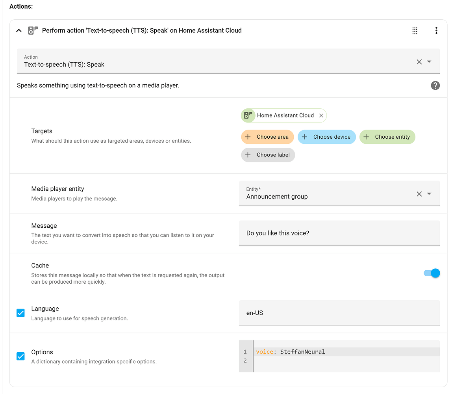Open the Media player entity dropdown
This screenshot has height=394, width=452.
point(429,193)
